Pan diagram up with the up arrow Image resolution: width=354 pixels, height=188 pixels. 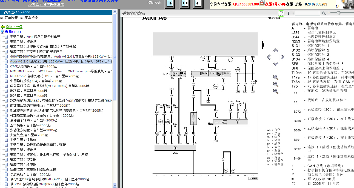pos(276,50)
